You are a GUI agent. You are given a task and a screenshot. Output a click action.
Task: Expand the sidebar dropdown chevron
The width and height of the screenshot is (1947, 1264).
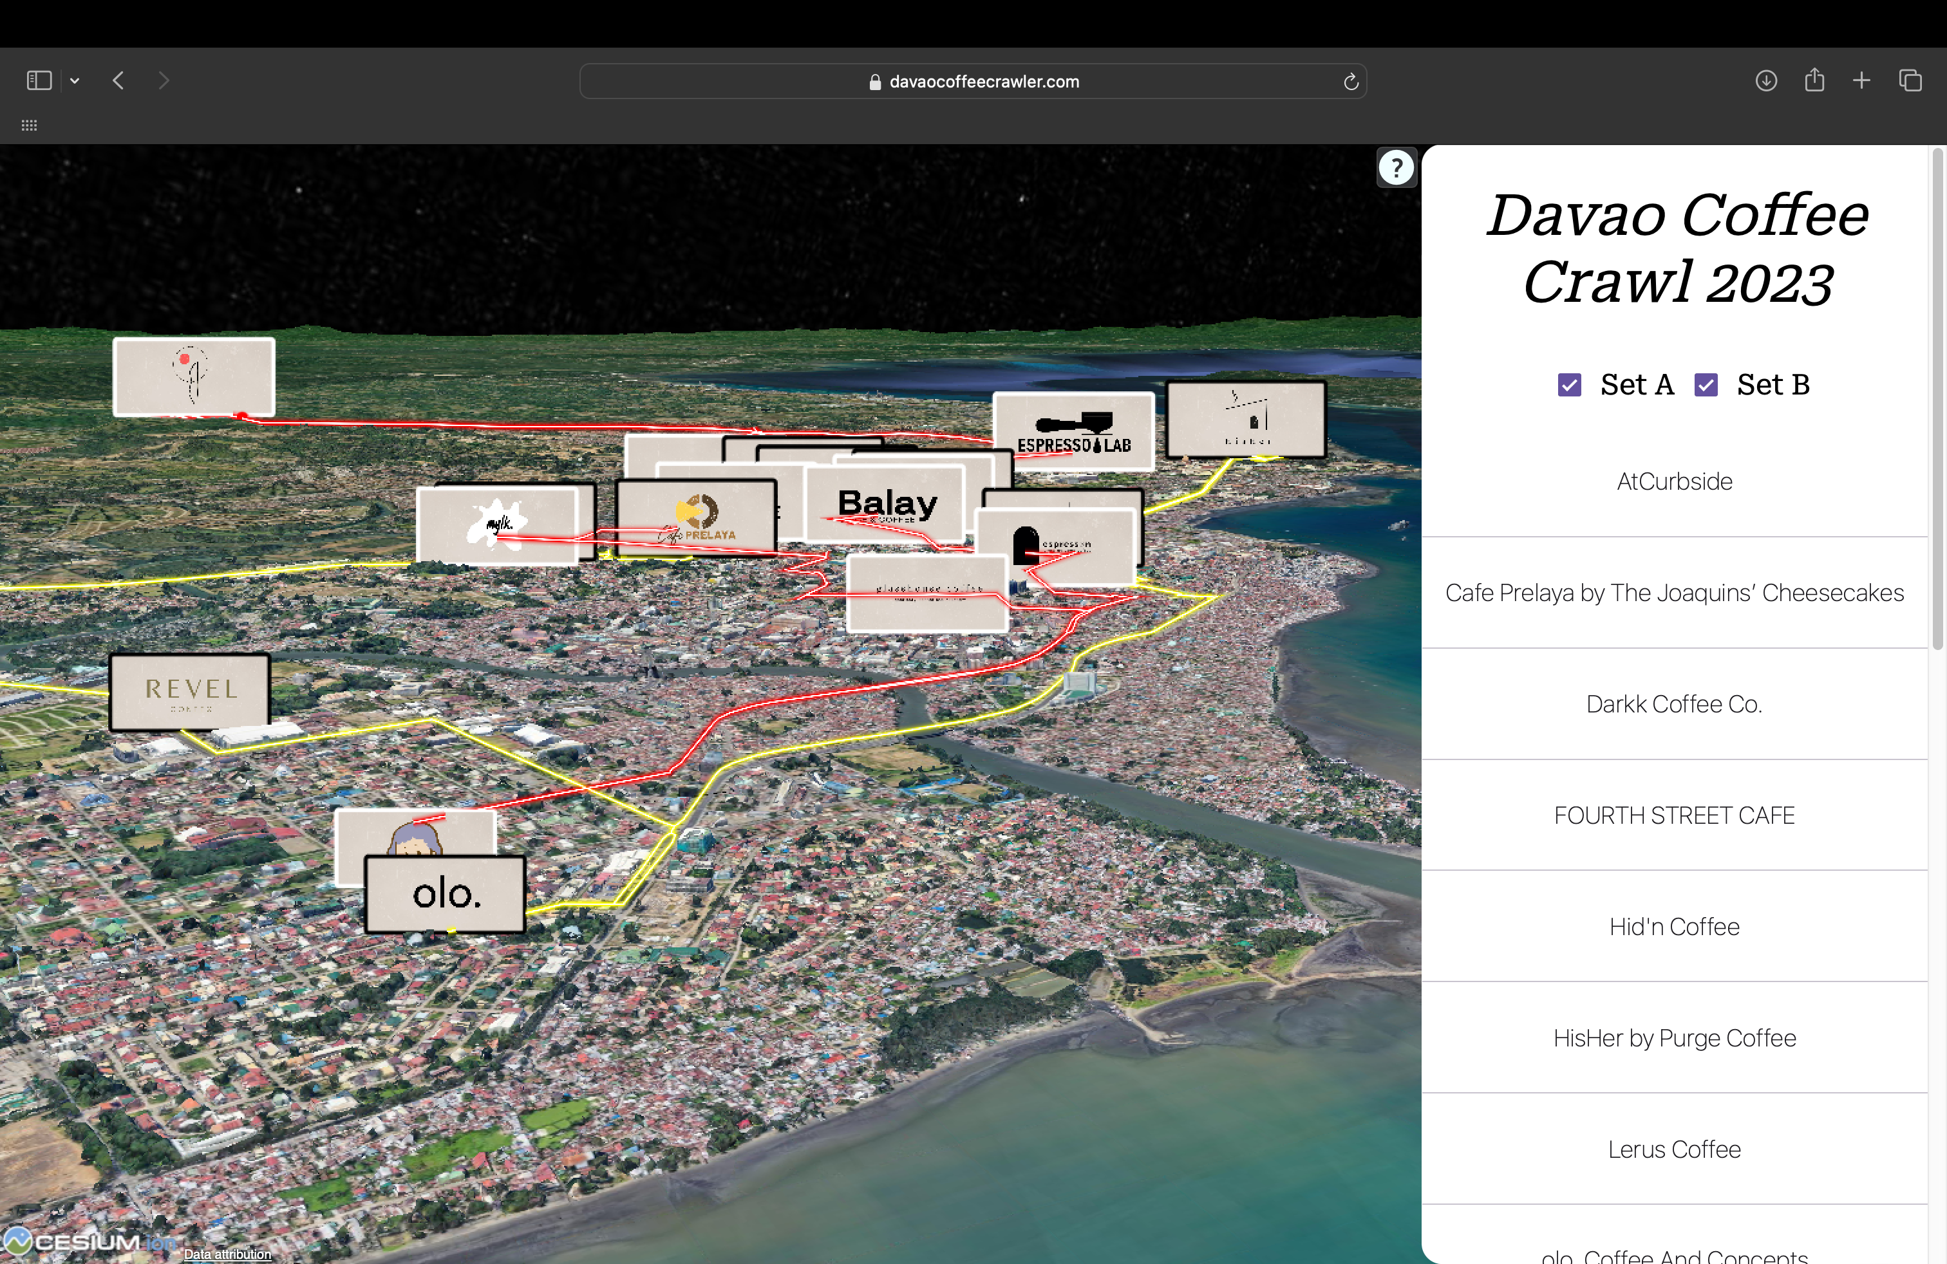(x=75, y=80)
